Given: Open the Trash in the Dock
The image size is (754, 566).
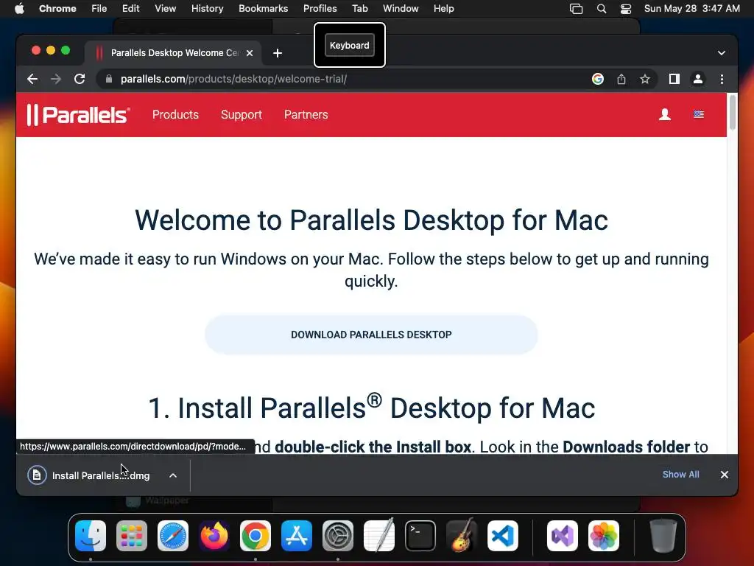Looking at the screenshot, I should (x=663, y=536).
